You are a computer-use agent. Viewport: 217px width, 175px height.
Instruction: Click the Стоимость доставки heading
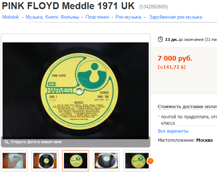(x=187, y=107)
